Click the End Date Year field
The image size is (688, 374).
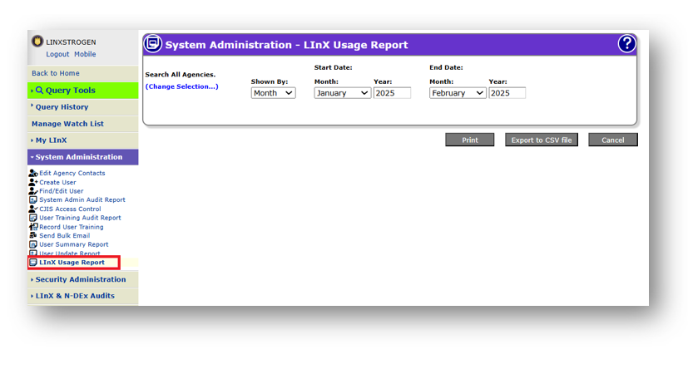507,93
